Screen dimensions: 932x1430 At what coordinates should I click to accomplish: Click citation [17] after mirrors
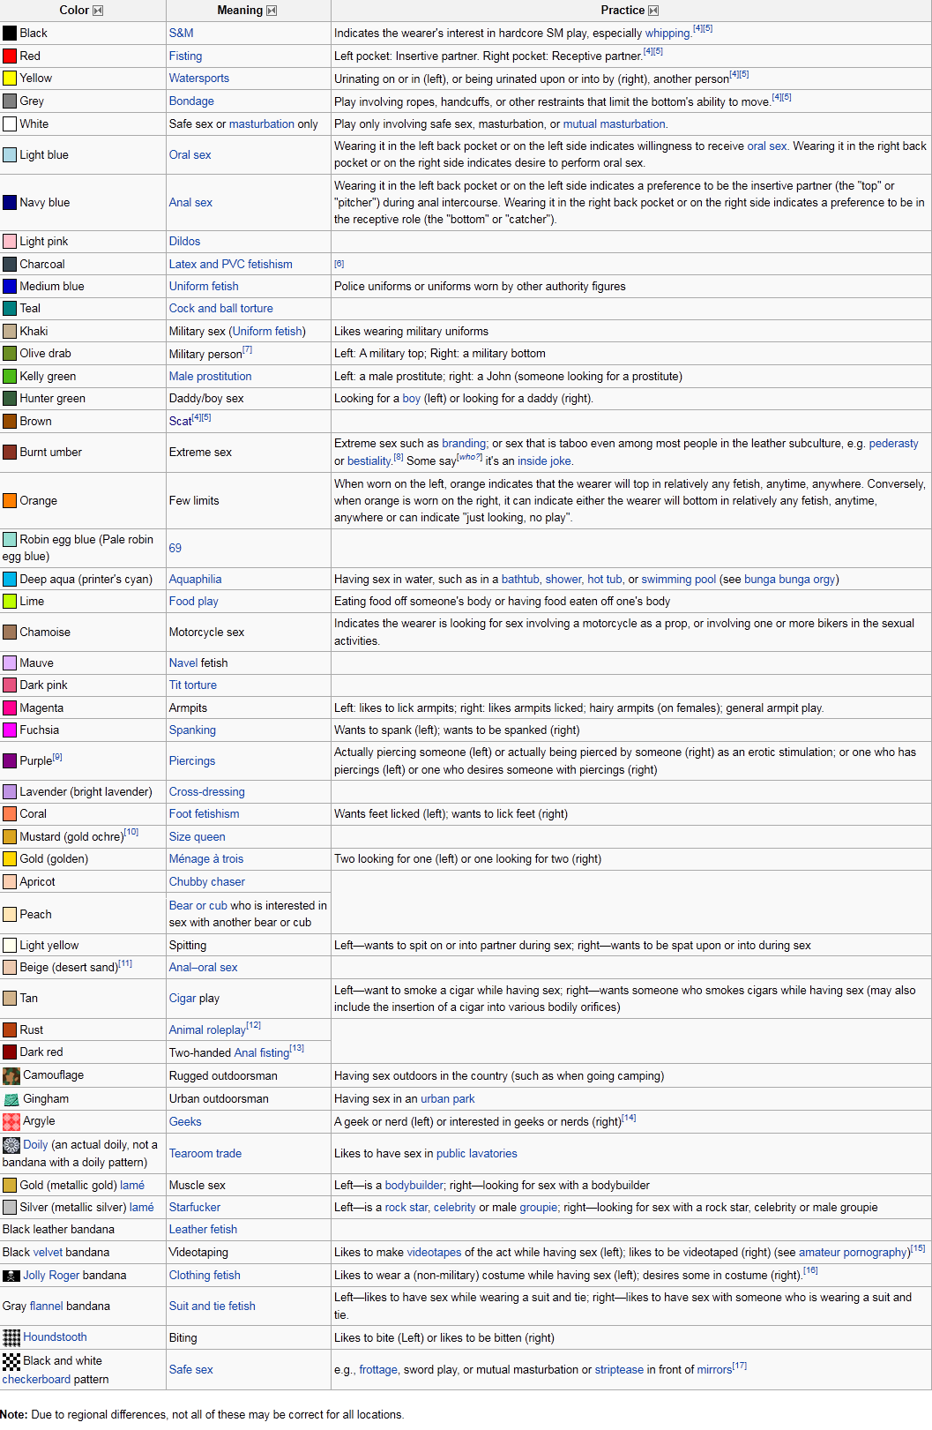(x=740, y=1366)
